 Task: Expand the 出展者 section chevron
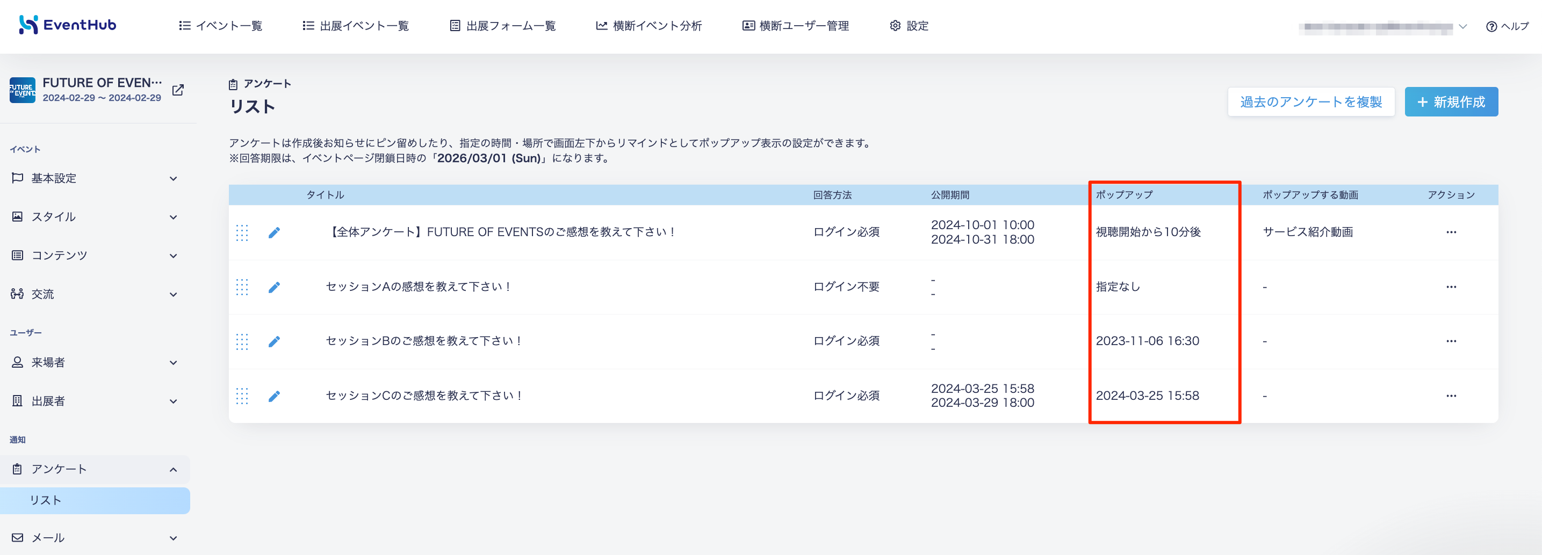click(x=173, y=401)
